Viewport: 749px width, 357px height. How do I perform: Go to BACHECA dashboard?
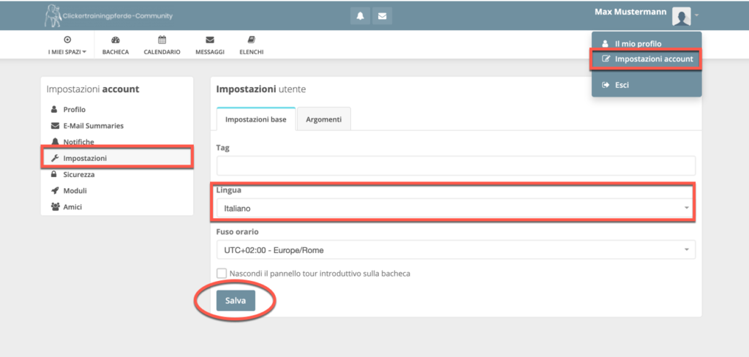coord(116,45)
